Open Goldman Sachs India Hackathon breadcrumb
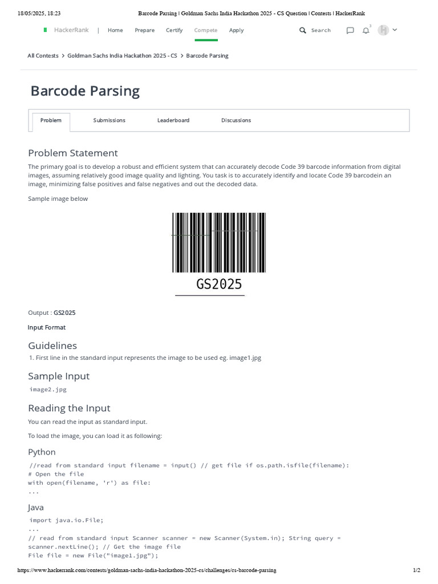Screen dimensions: 438x584 pyautogui.click(x=122, y=56)
